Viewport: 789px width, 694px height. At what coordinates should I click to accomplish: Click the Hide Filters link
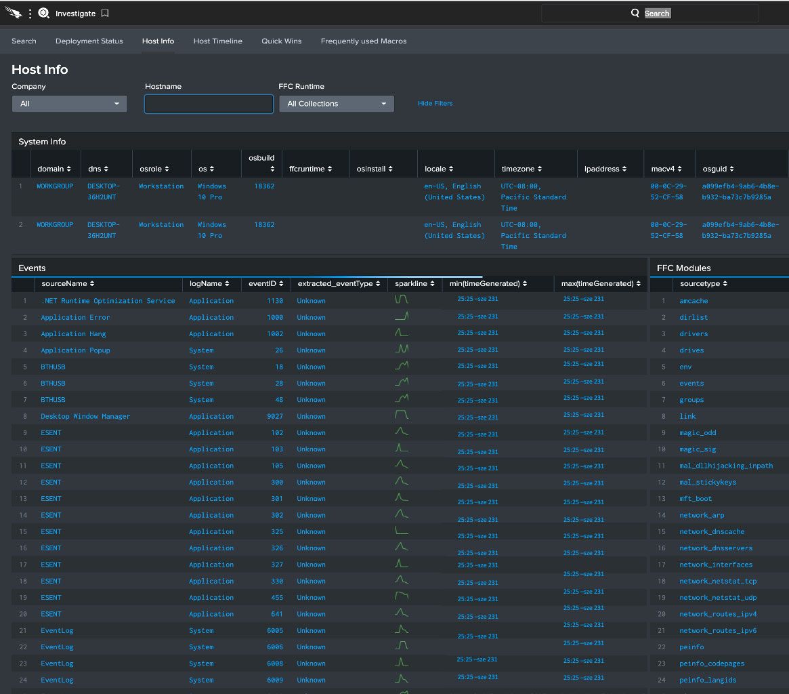tap(435, 103)
